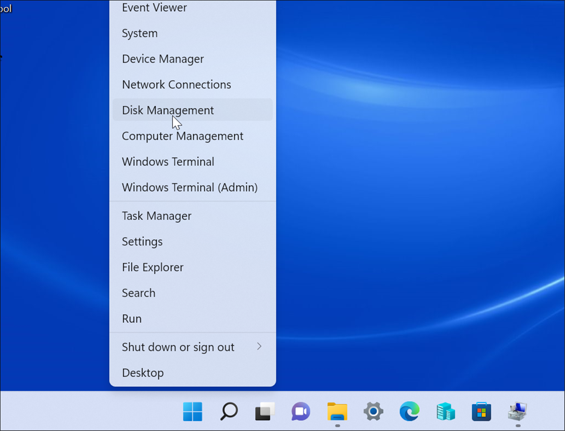The image size is (565, 431).
Task: Launch Microsoft Teams Chat from taskbar
Action: point(301,412)
